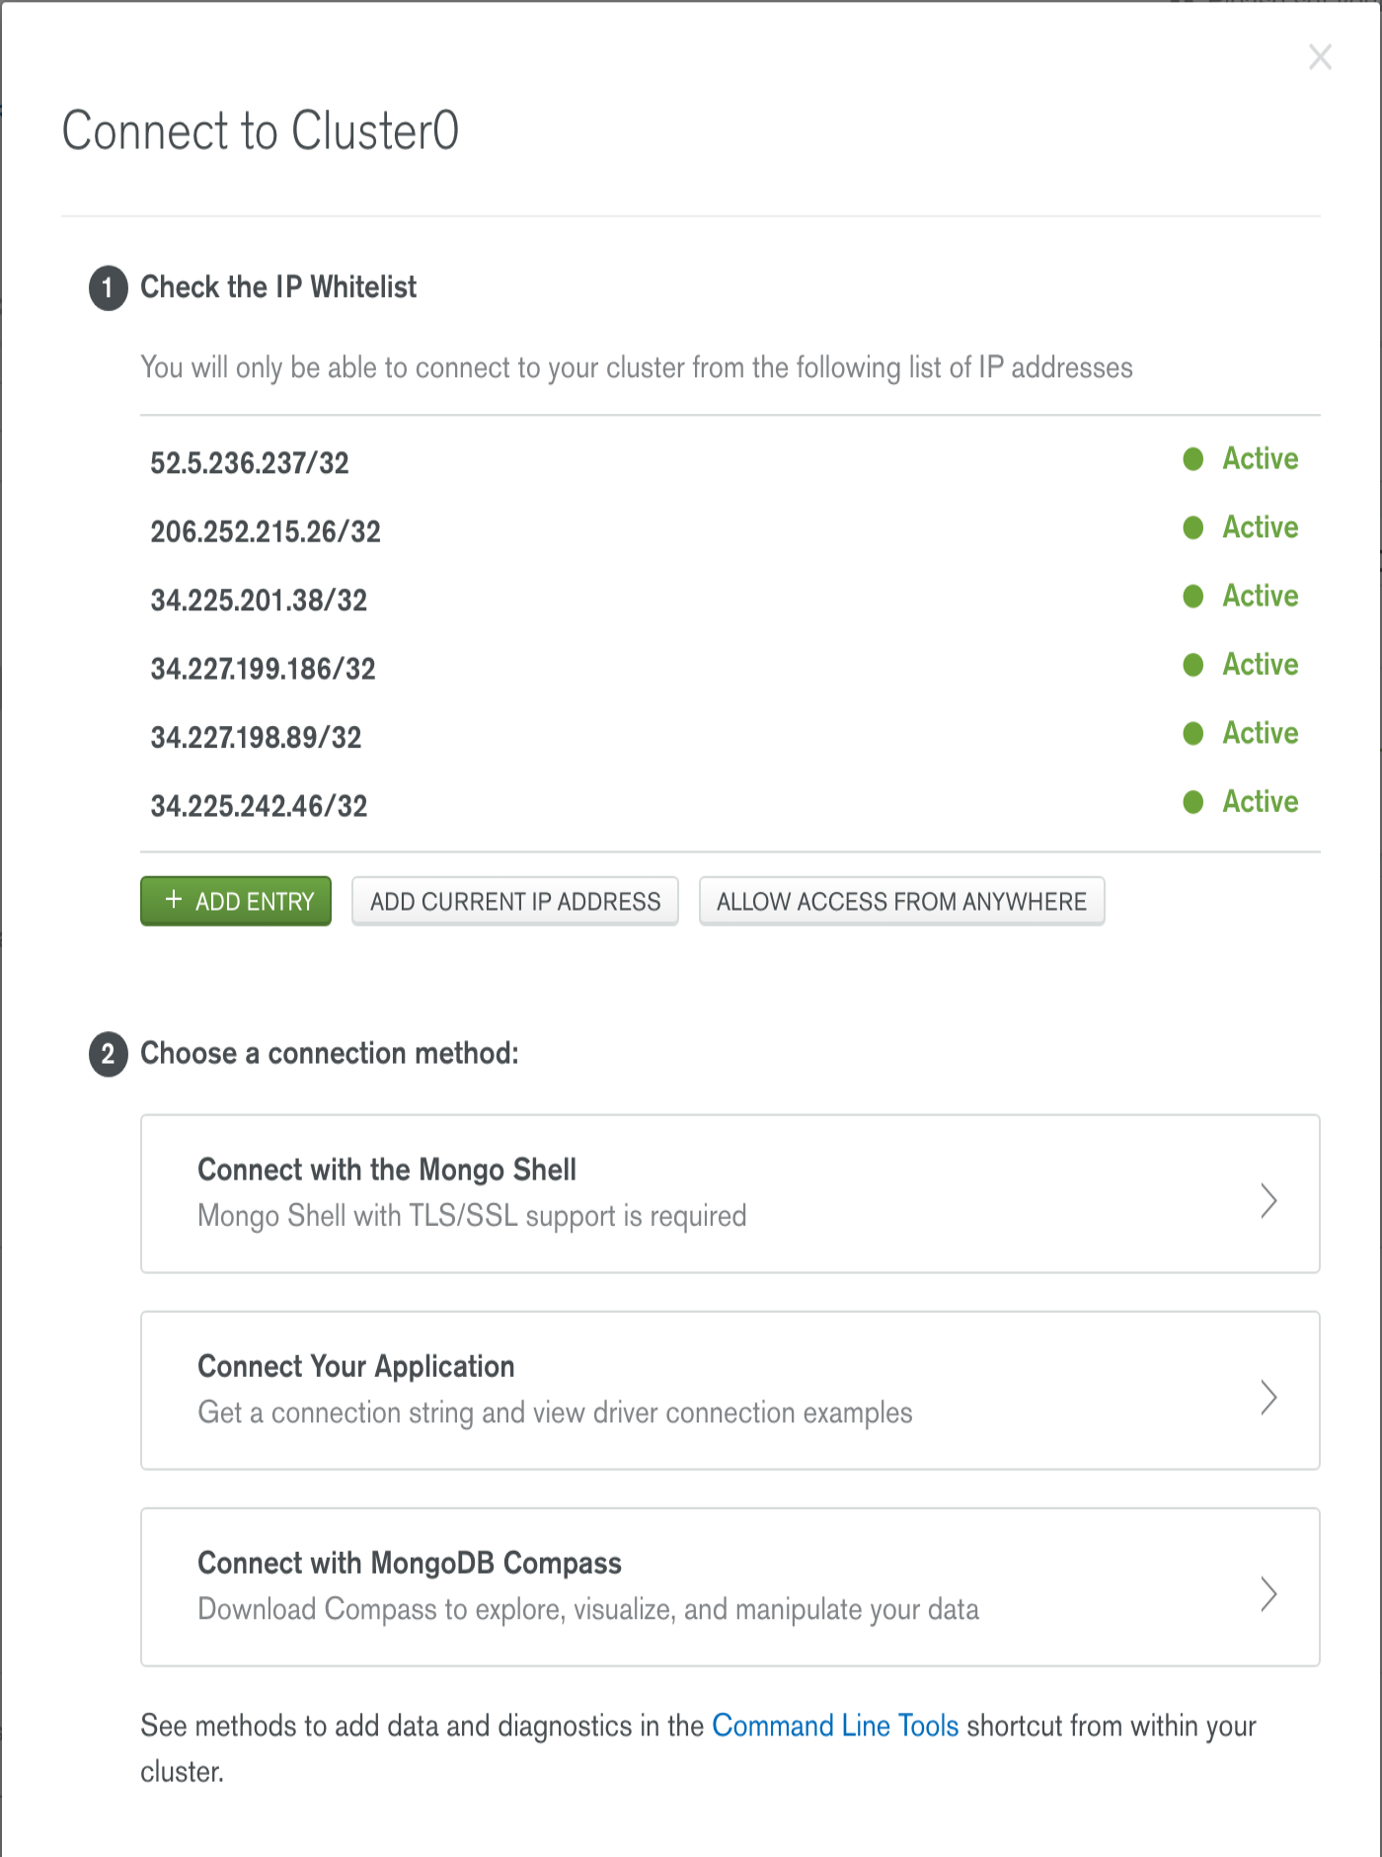Select Connect Your Application option
Image resolution: width=1382 pixels, height=1857 pixels.
(729, 1390)
